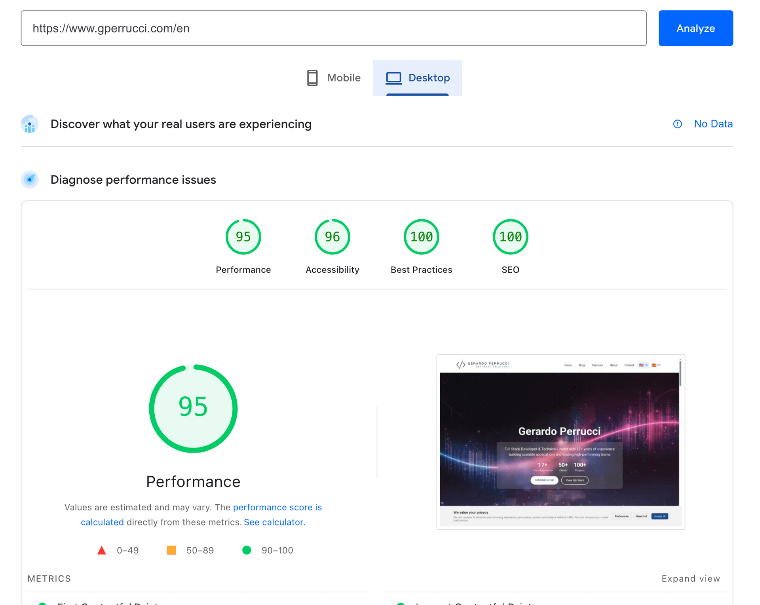Select the Best Practices gauge showing 100
This screenshot has width=760, height=605.
pyautogui.click(x=421, y=237)
